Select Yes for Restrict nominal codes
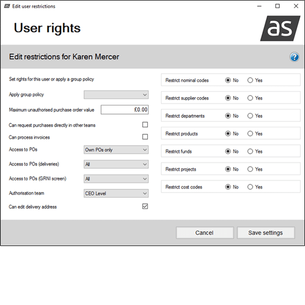The height and width of the screenshot is (305, 305). pyautogui.click(x=250, y=80)
